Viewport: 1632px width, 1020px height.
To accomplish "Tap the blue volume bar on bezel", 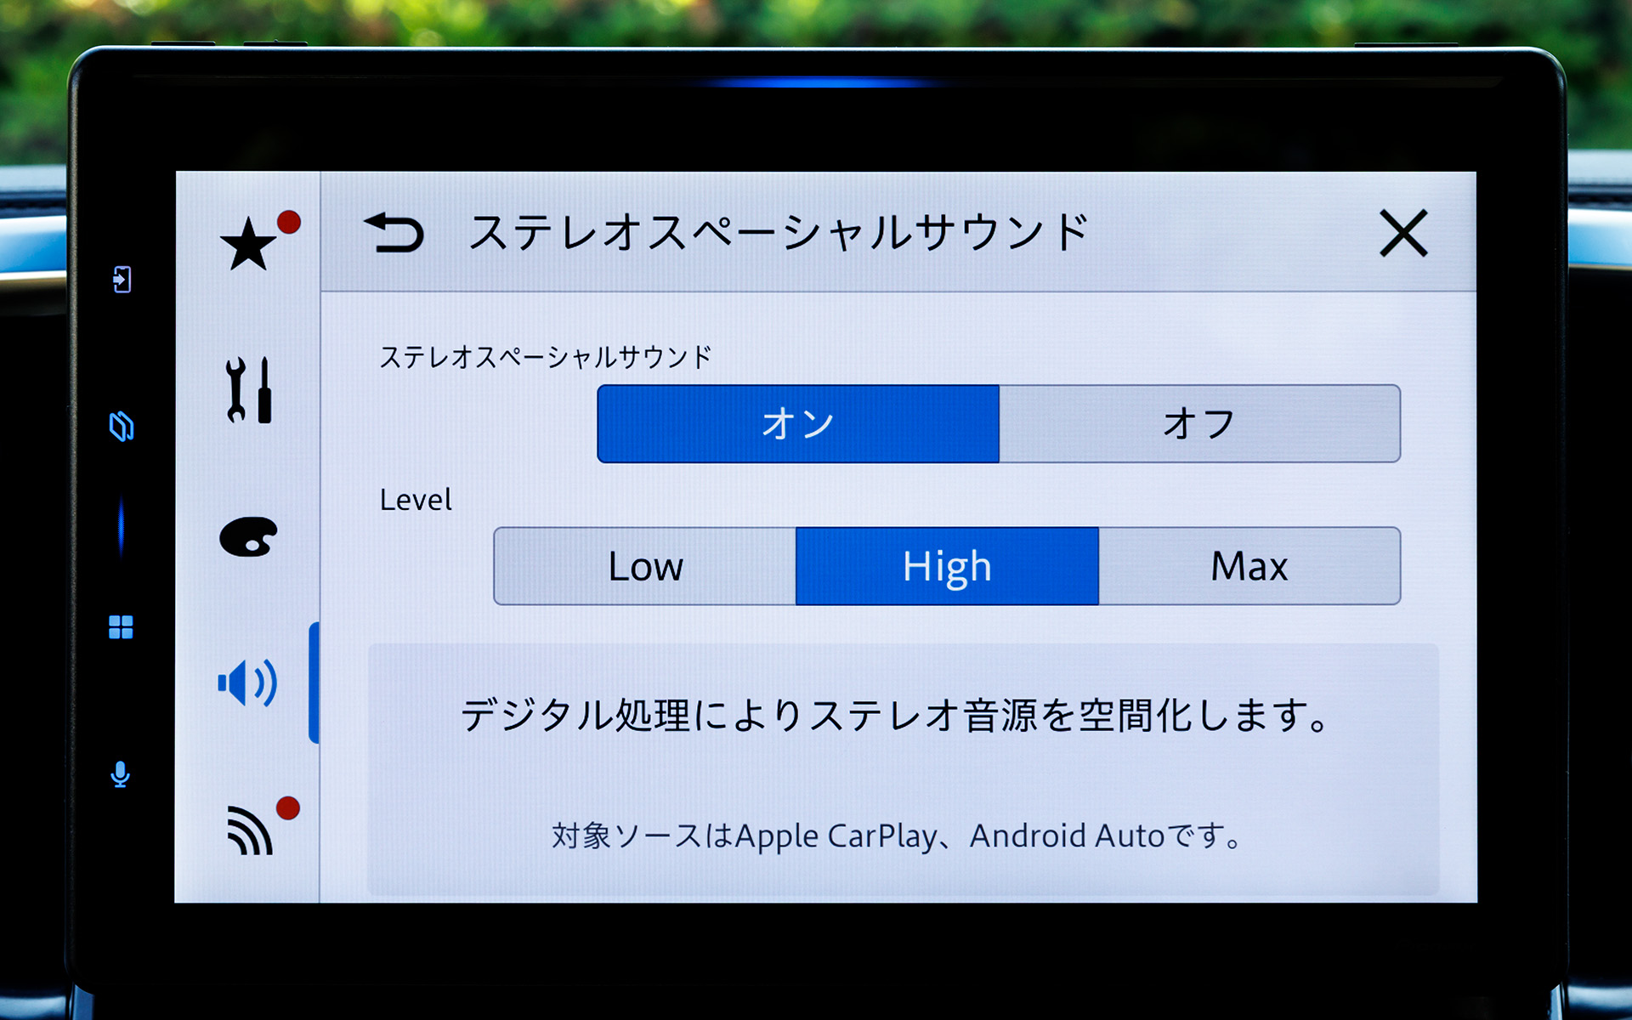I will pyautogui.click(x=121, y=526).
